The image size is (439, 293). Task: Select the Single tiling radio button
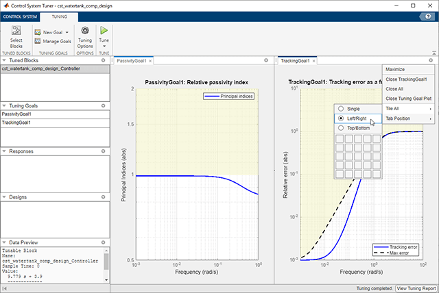(x=341, y=109)
